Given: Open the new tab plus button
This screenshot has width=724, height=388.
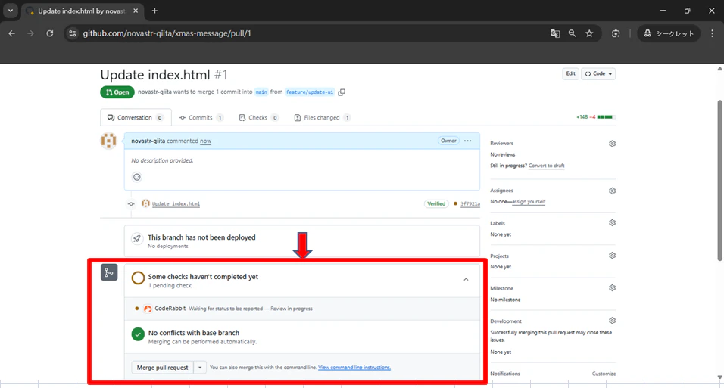Looking at the screenshot, I should click(x=154, y=11).
